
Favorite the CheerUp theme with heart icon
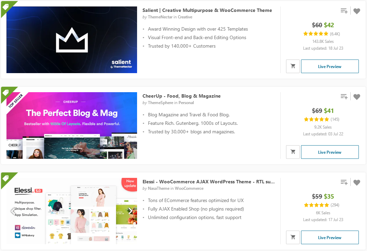tap(356, 97)
